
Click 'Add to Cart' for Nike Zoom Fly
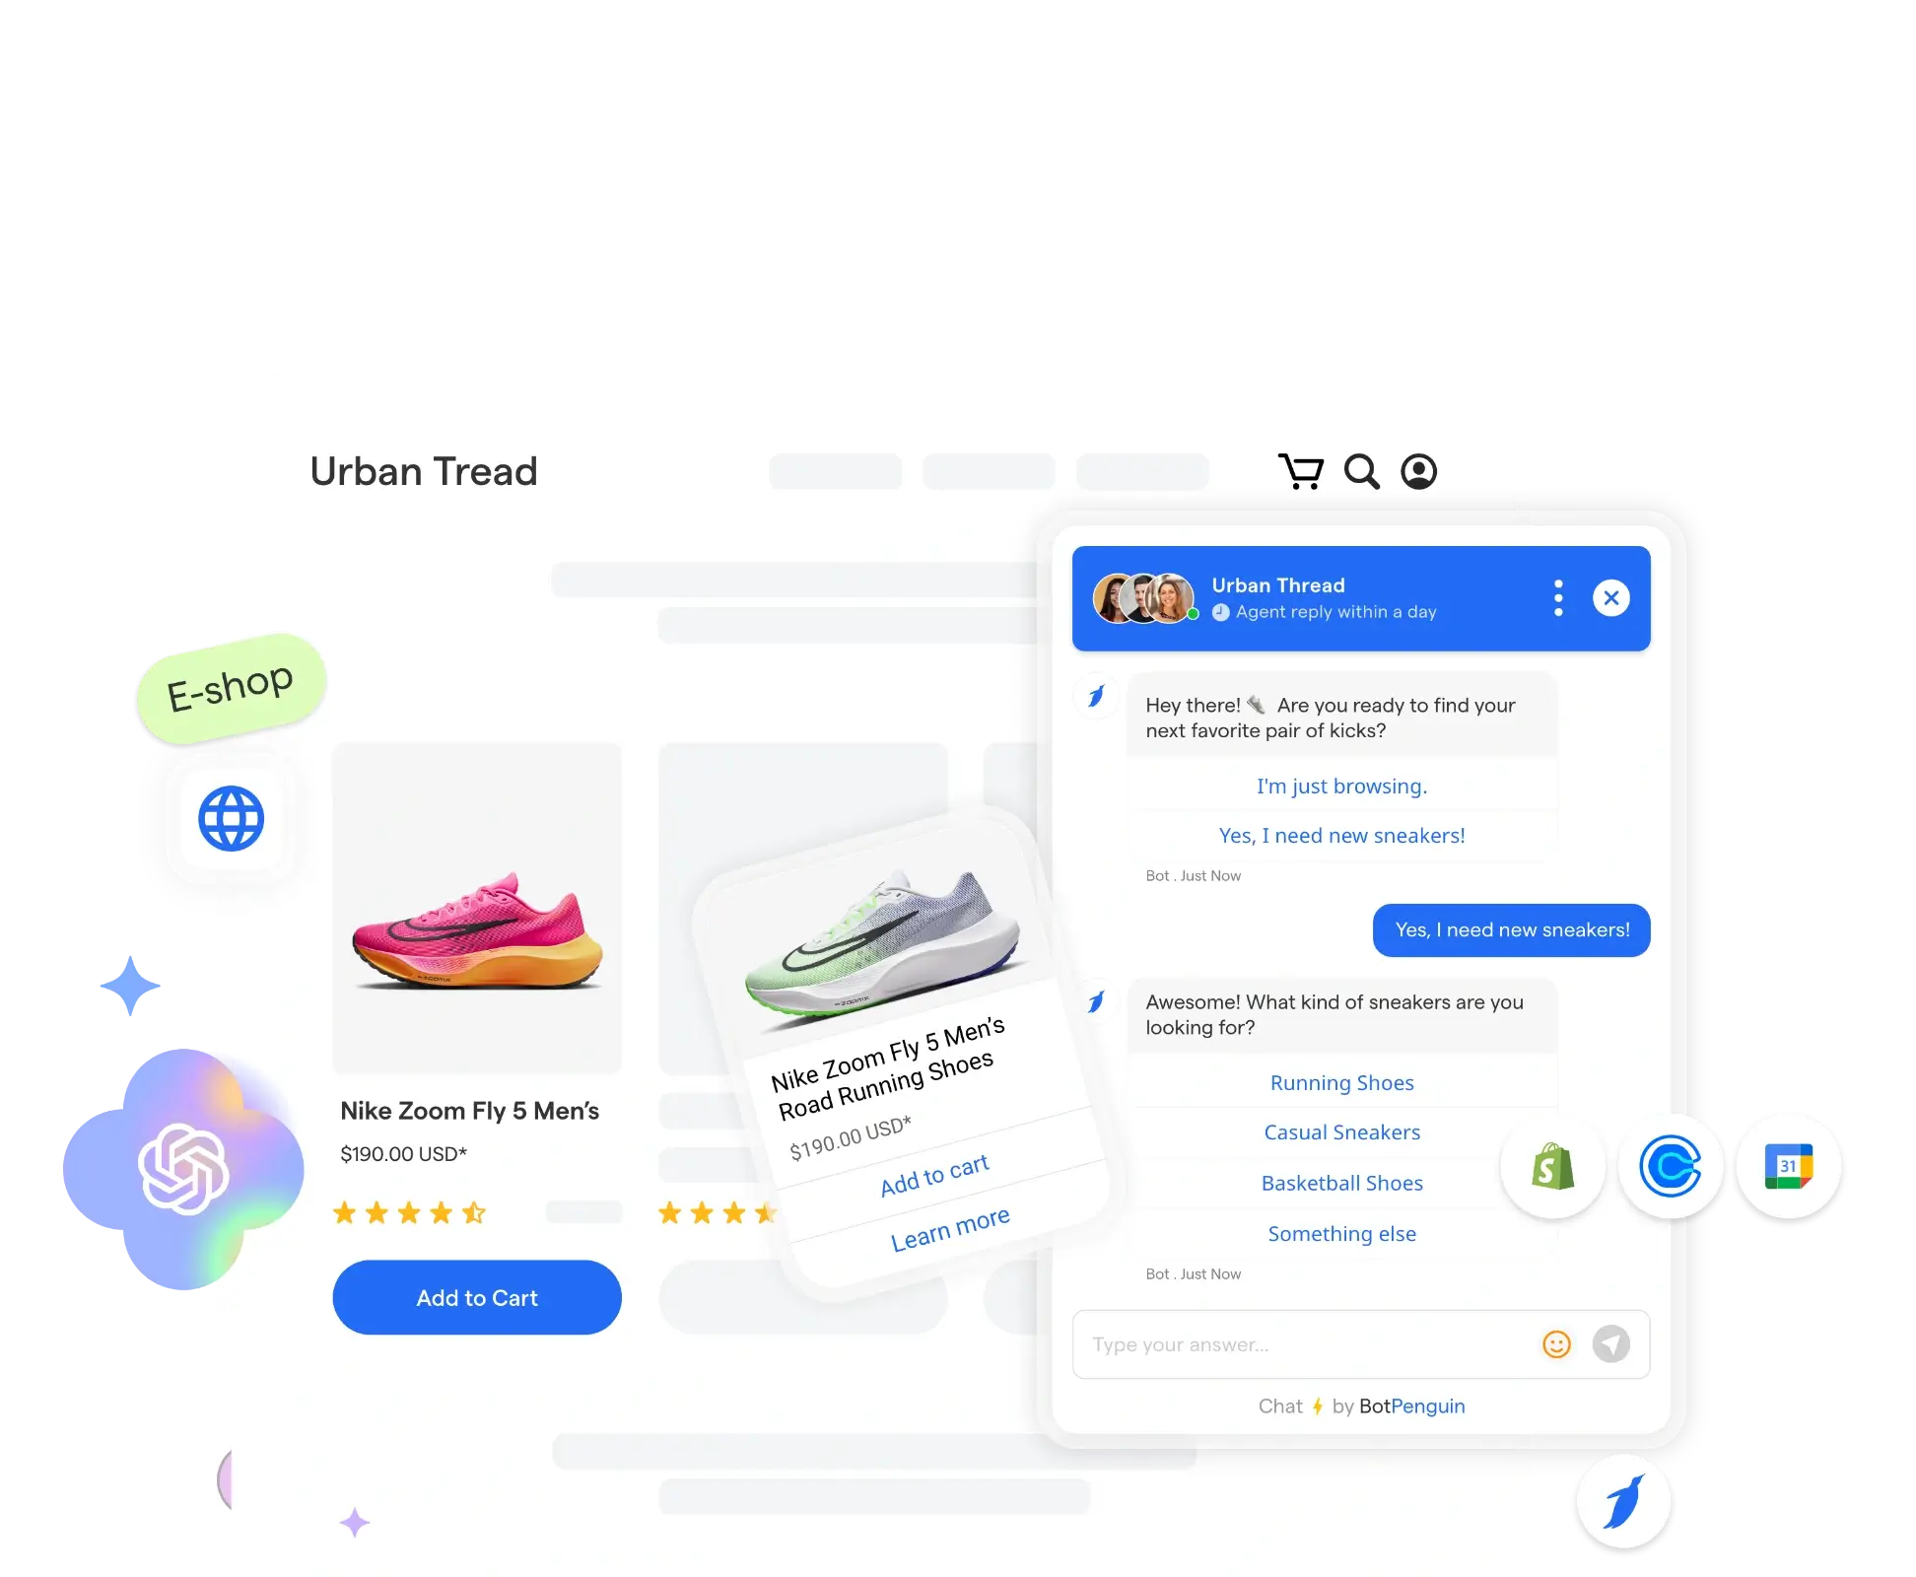tap(476, 1297)
